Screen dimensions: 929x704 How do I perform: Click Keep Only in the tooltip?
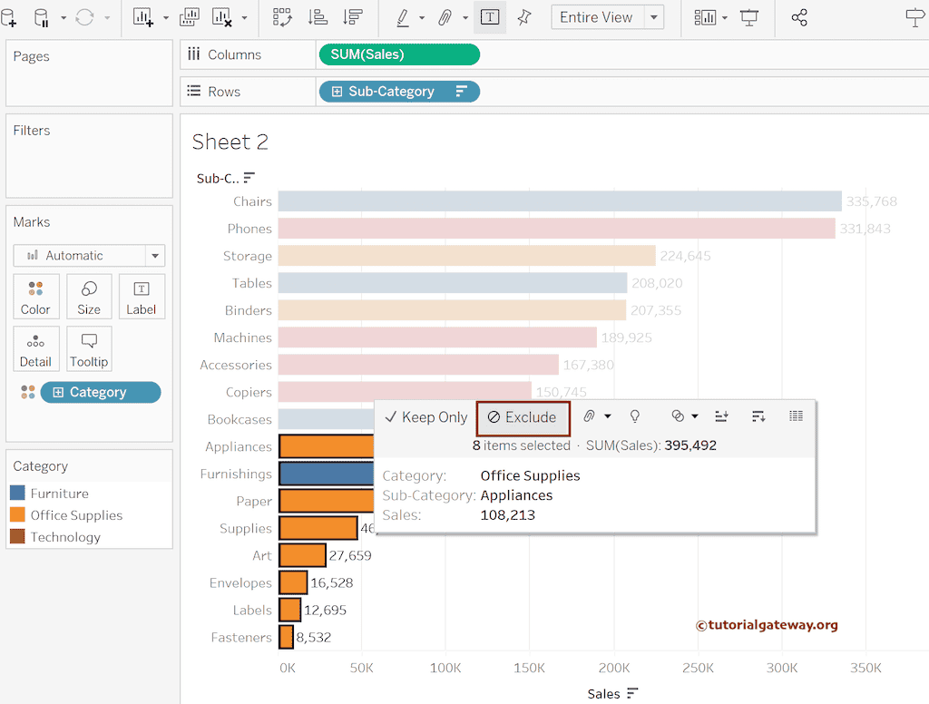click(425, 417)
